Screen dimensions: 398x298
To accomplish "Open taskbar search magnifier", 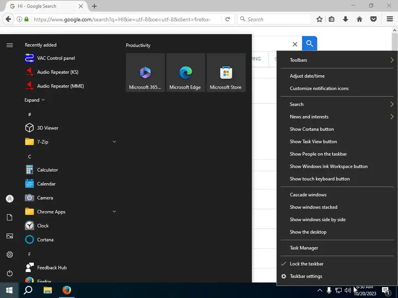I will 28,290.
